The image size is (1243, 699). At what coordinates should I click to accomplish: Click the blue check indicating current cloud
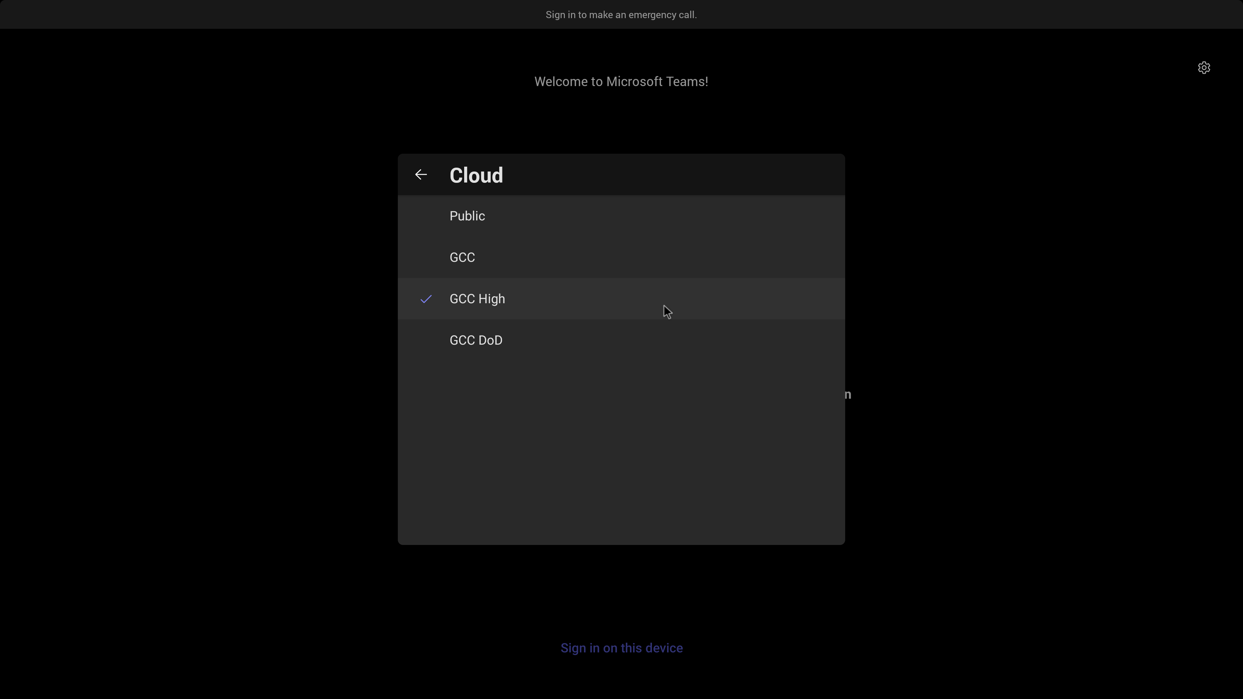tap(426, 299)
